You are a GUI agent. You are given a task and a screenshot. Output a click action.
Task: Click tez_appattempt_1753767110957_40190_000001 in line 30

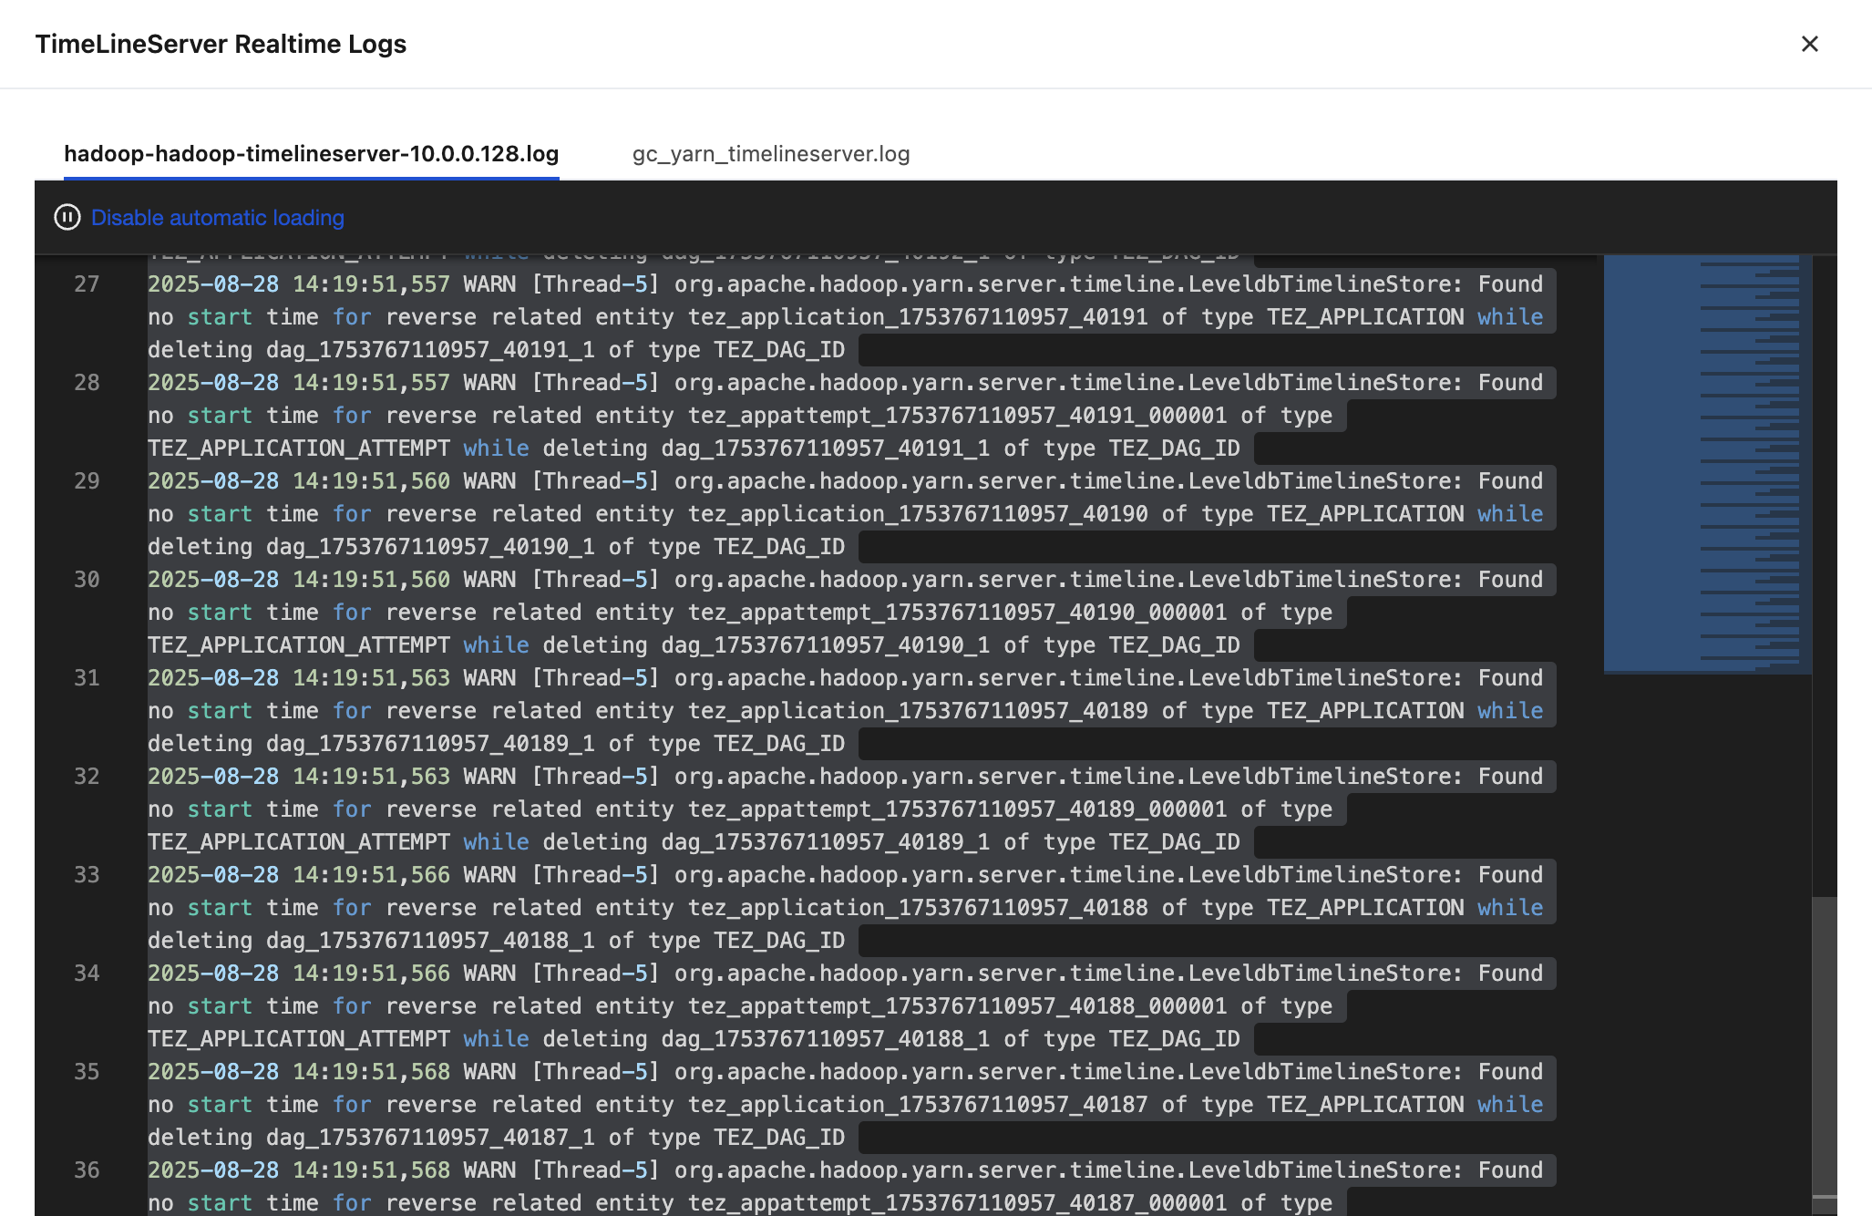[x=957, y=613]
